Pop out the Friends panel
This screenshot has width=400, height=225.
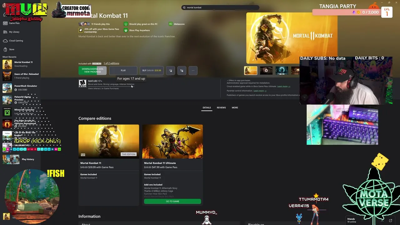tap(390, 221)
